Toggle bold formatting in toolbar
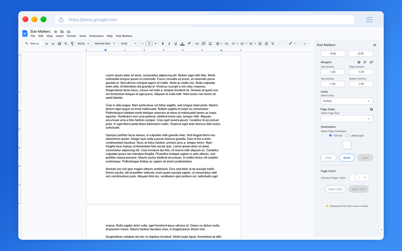402x251 pixels. pos(163,44)
